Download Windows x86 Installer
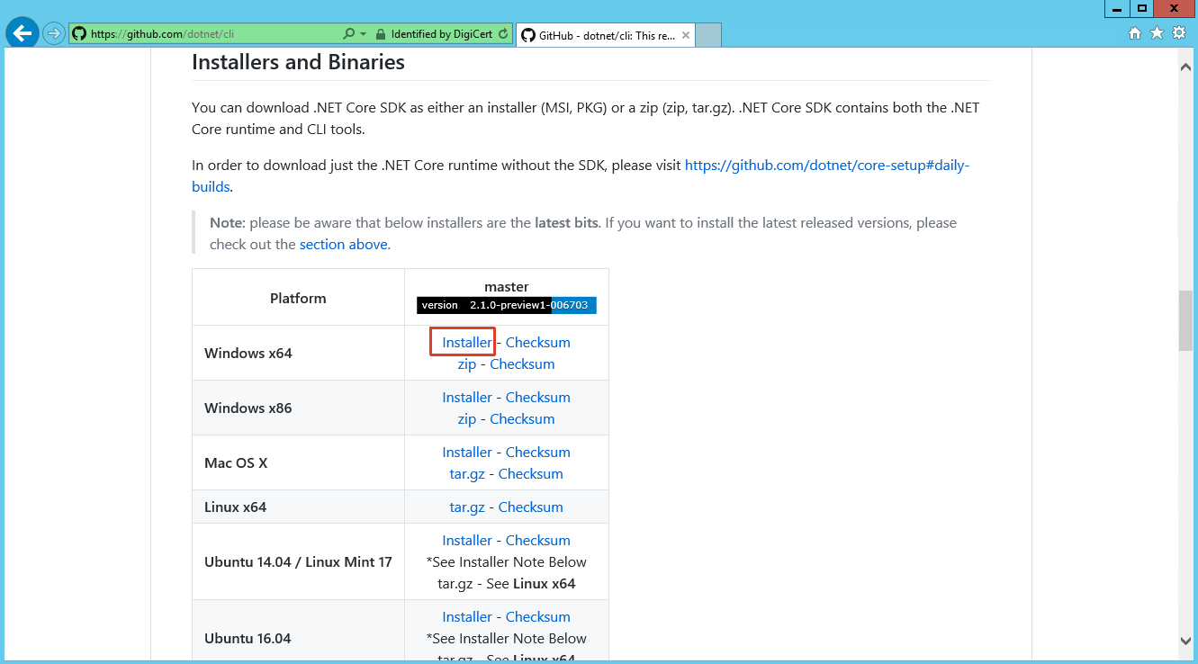The width and height of the screenshot is (1198, 664). [467, 397]
